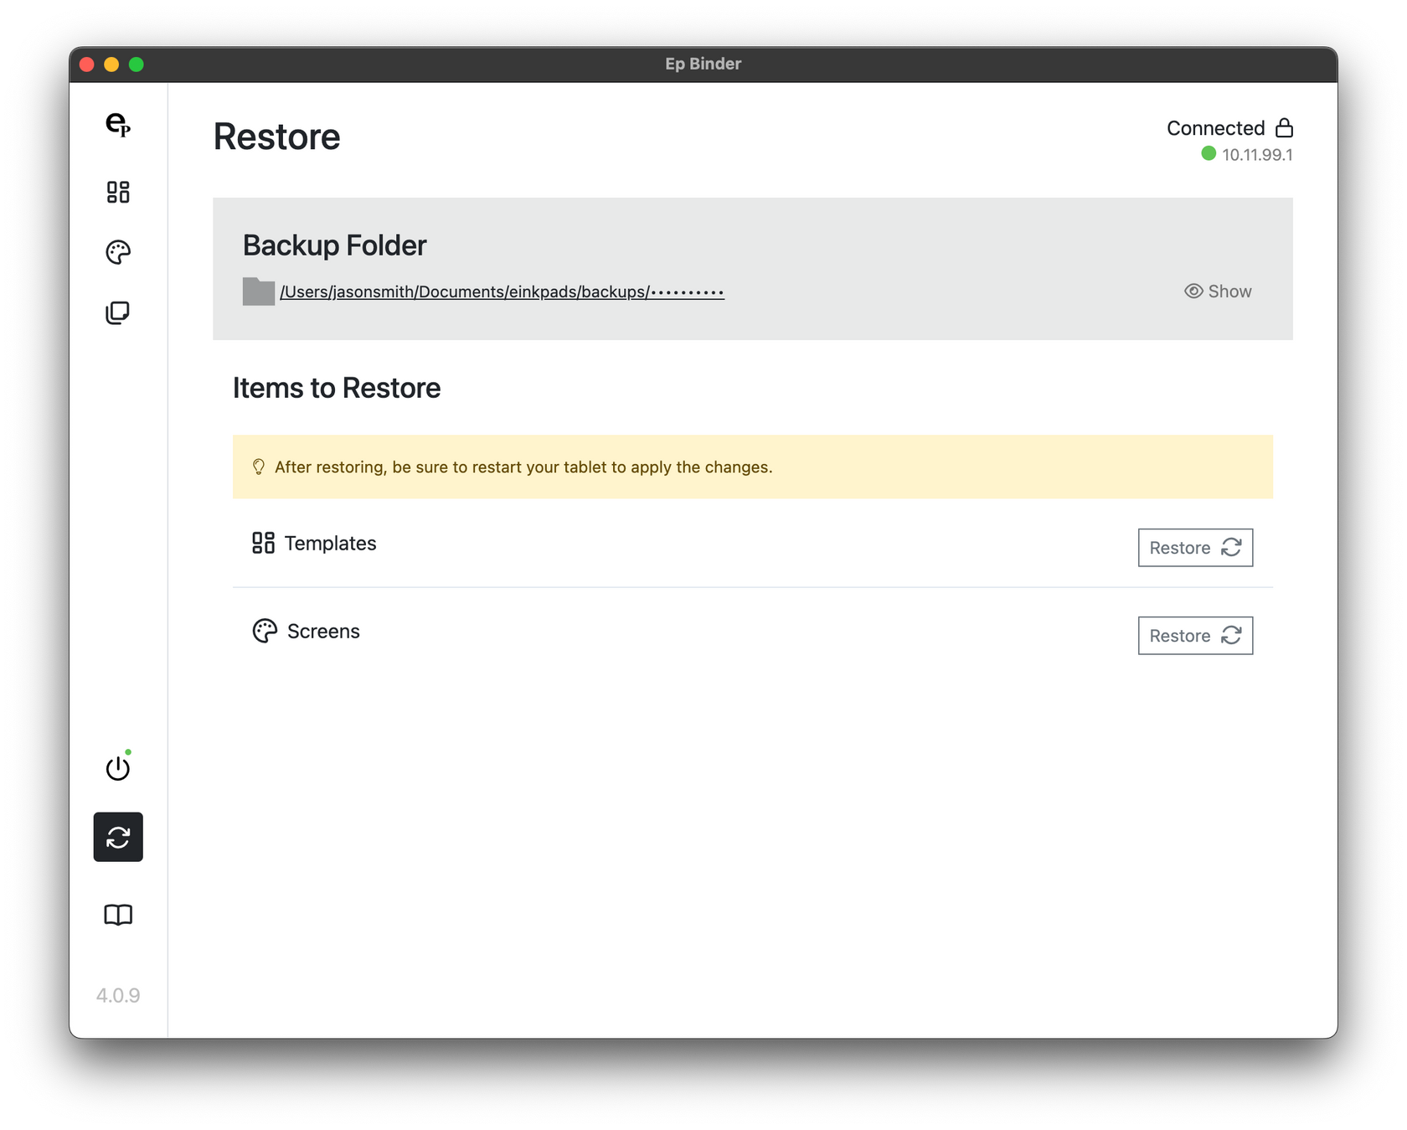Viewport: 1407px width, 1130px height.
Task: Click the Templates grid icon beside its label
Action: [262, 543]
